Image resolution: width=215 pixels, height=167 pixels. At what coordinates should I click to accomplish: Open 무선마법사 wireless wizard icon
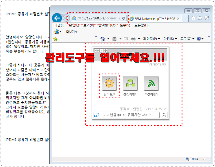(x=151, y=83)
